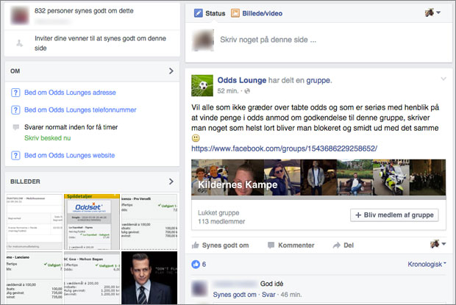The image size is (456, 305).
Task: Open the profile selector in composer header
Action: pyautogui.click(x=433, y=13)
